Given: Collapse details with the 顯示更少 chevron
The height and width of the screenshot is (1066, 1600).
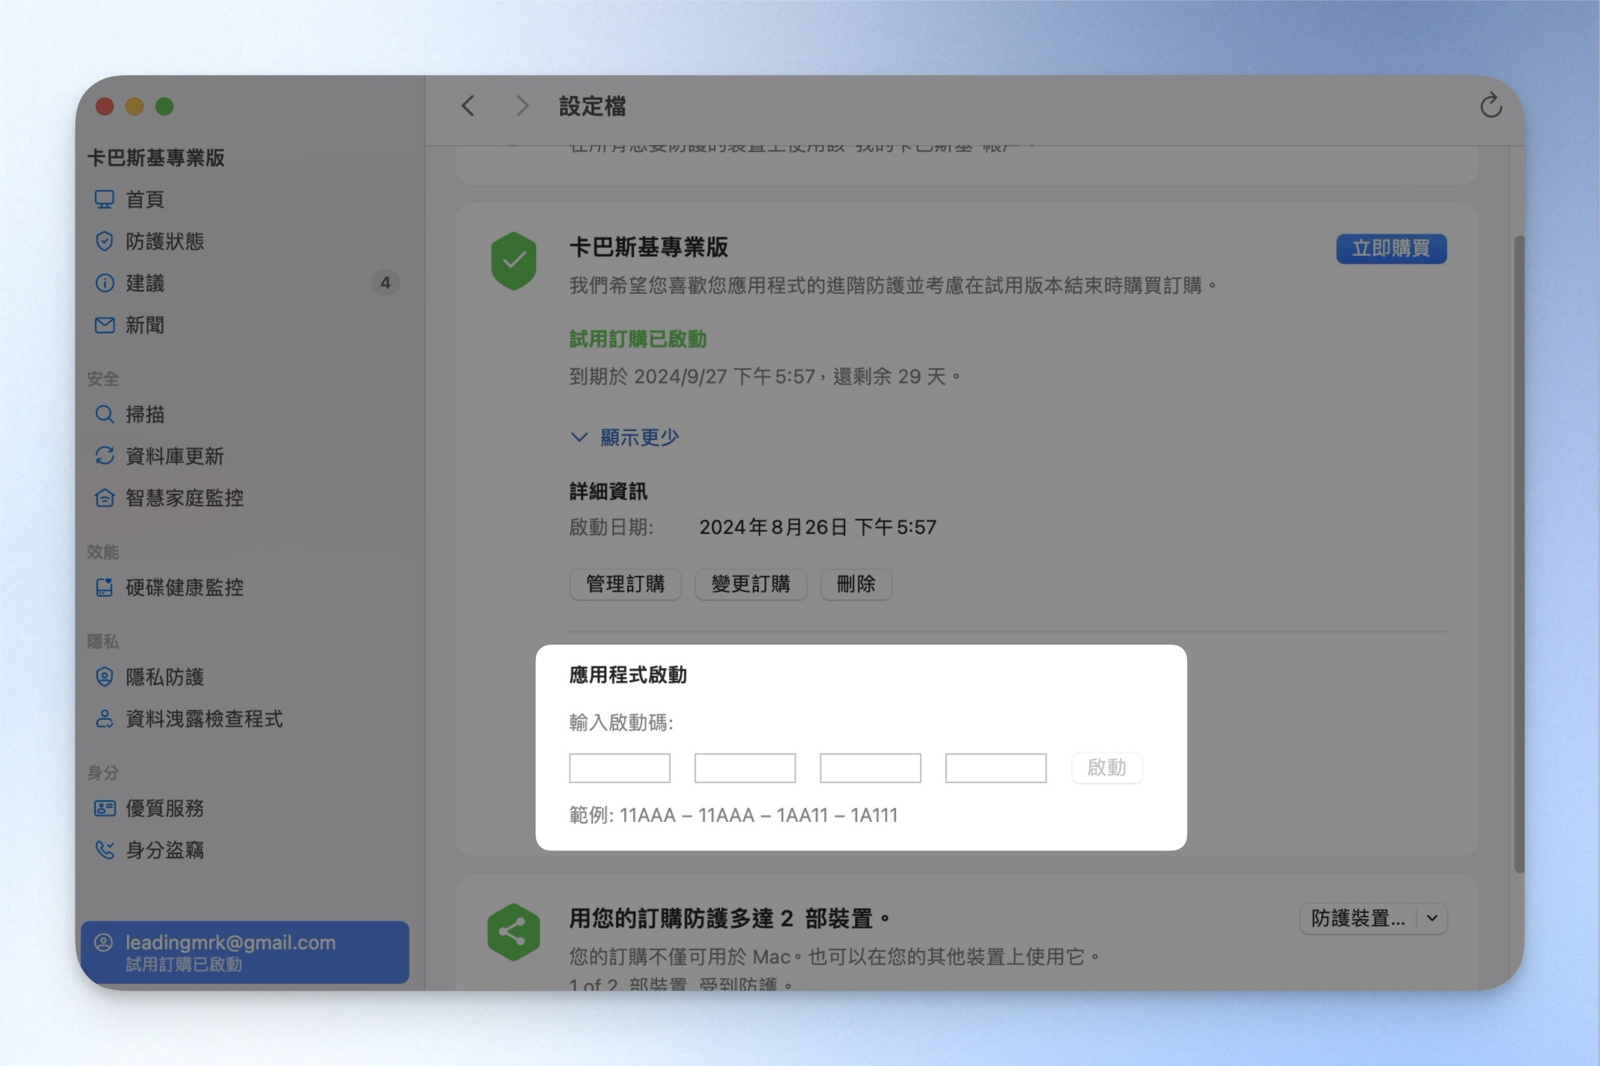Looking at the screenshot, I should click(579, 437).
